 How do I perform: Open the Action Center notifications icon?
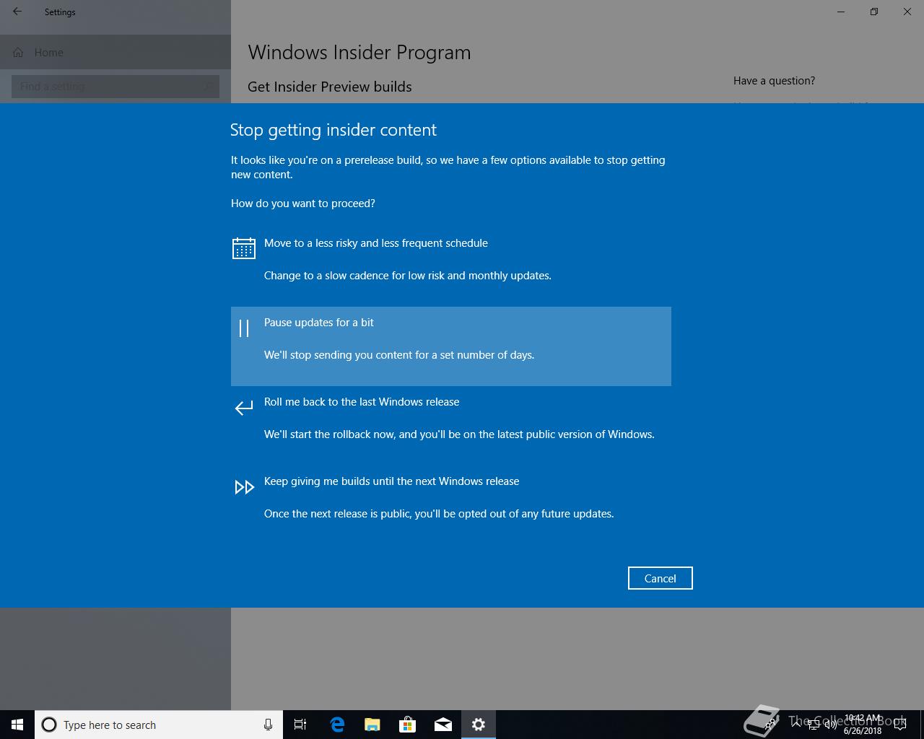900,725
